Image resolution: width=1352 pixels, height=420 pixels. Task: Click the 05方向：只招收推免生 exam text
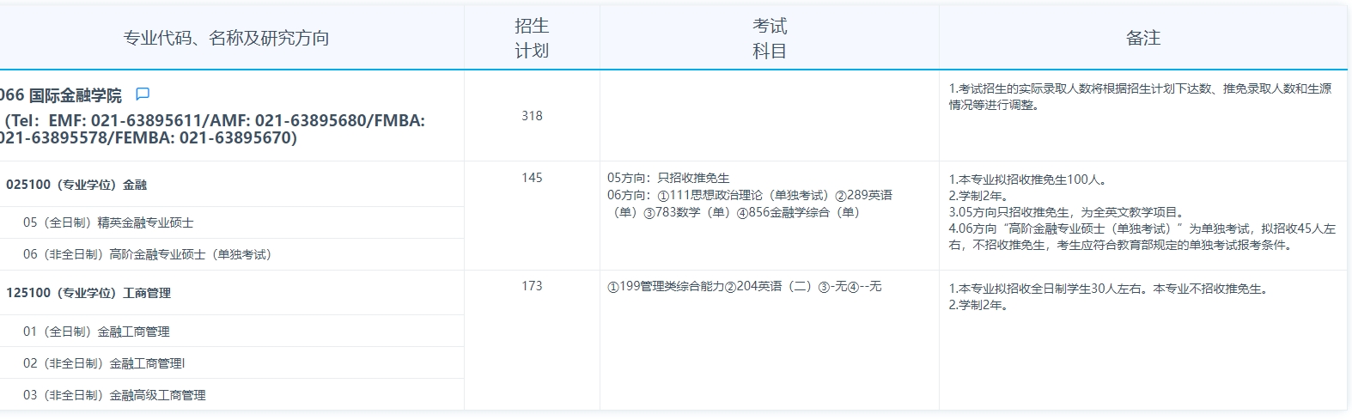pyautogui.click(x=668, y=178)
